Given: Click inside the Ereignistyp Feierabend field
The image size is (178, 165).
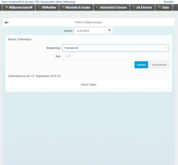Looking at the screenshot, I should pos(116,48).
